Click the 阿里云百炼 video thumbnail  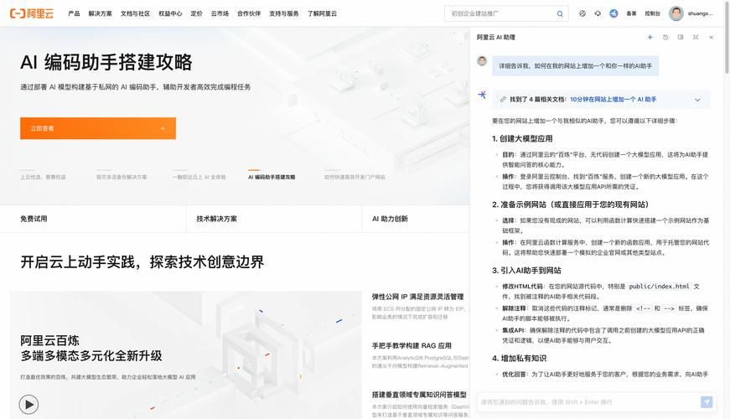click(x=186, y=354)
